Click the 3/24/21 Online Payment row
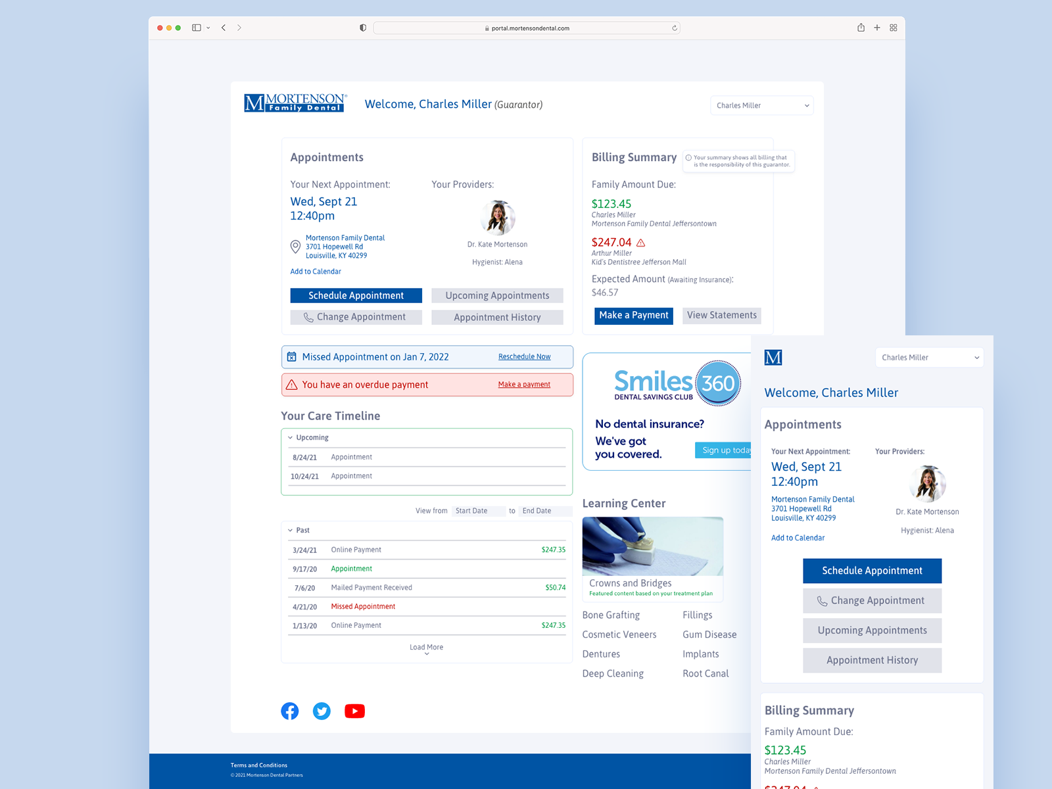The width and height of the screenshot is (1052, 789). coord(427,550)
